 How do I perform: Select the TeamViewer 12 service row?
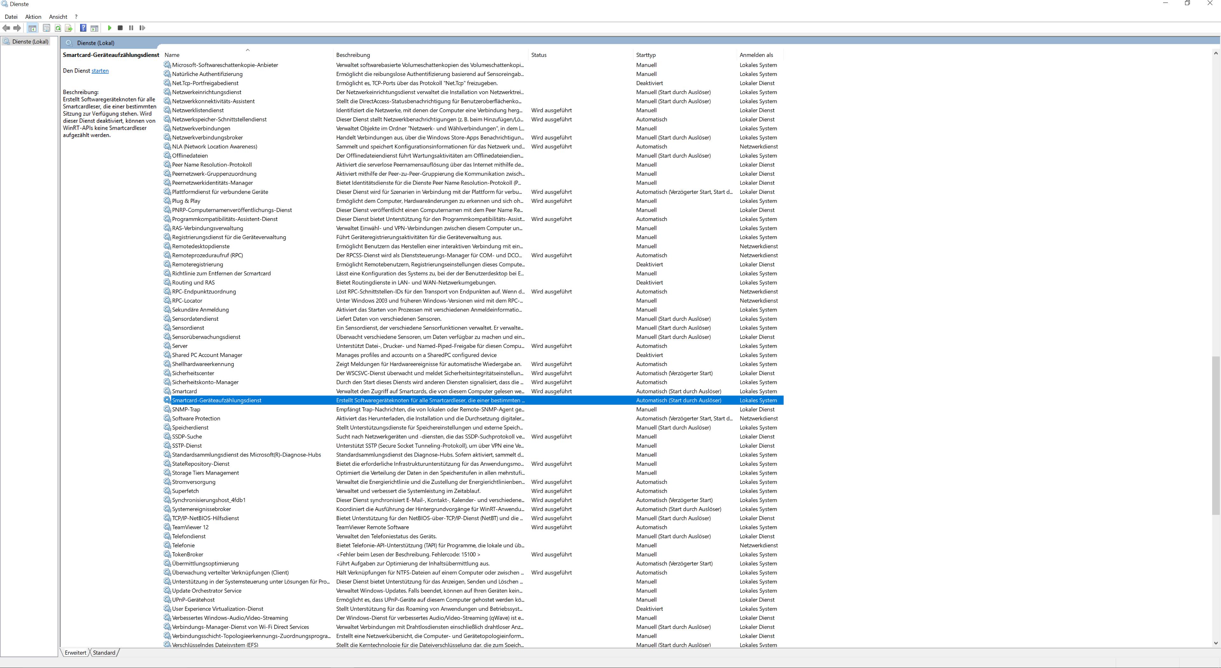(x=190, y=527)
